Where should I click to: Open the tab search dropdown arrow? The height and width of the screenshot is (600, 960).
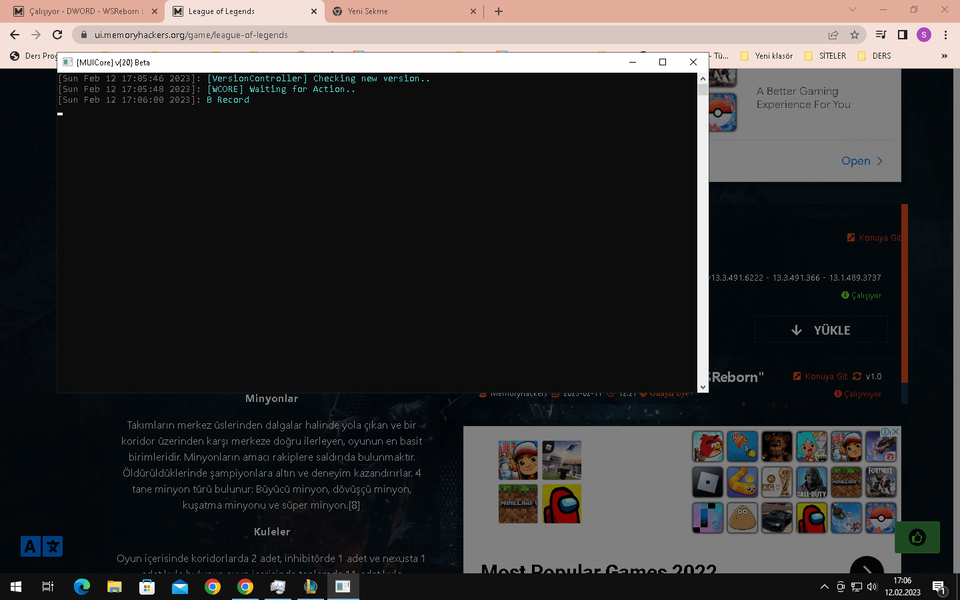852,10
